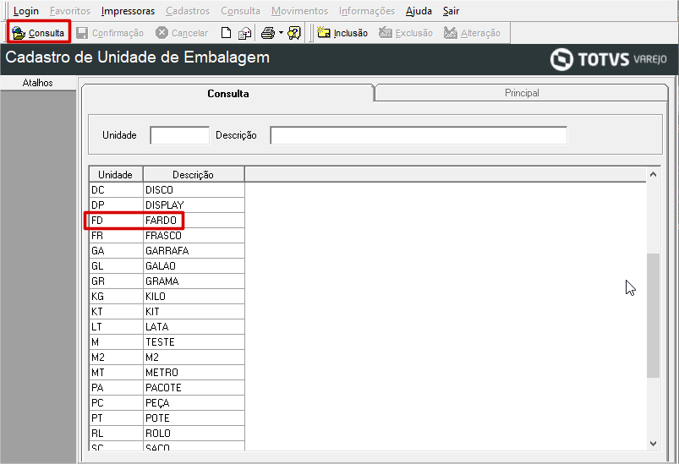Select the POTE row
Image resolution: width=679 pixels, height=464 pixels.
[167, 418]
